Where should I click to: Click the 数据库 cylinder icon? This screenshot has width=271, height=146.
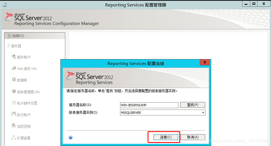tap(14, 79)
